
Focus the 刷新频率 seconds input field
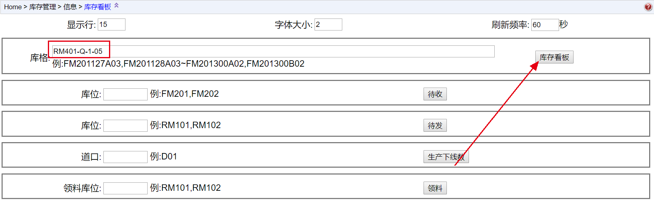(545, 25)
